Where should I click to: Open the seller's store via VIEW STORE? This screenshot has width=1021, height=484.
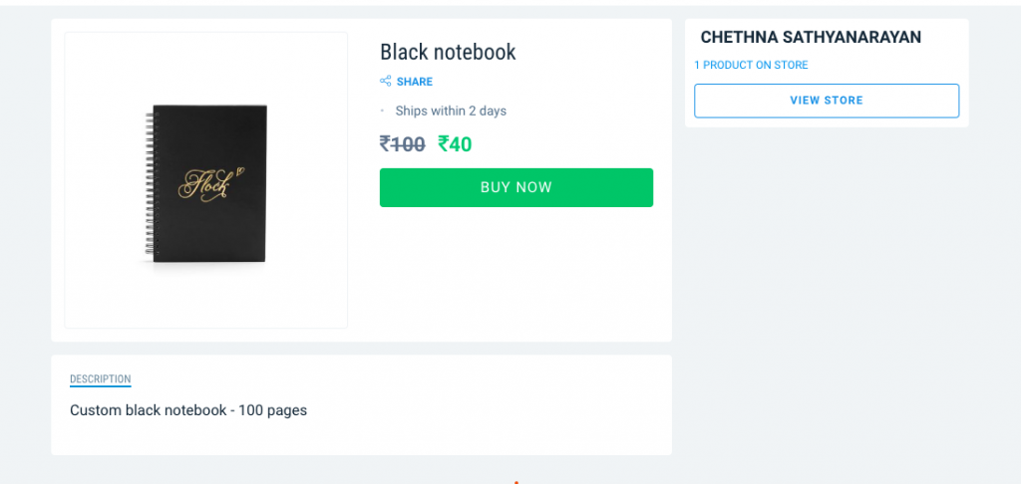[x=827, y=101]
